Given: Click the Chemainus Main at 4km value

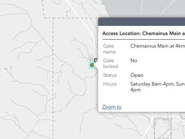Looking at the screenshot, I should pos(158,46).
